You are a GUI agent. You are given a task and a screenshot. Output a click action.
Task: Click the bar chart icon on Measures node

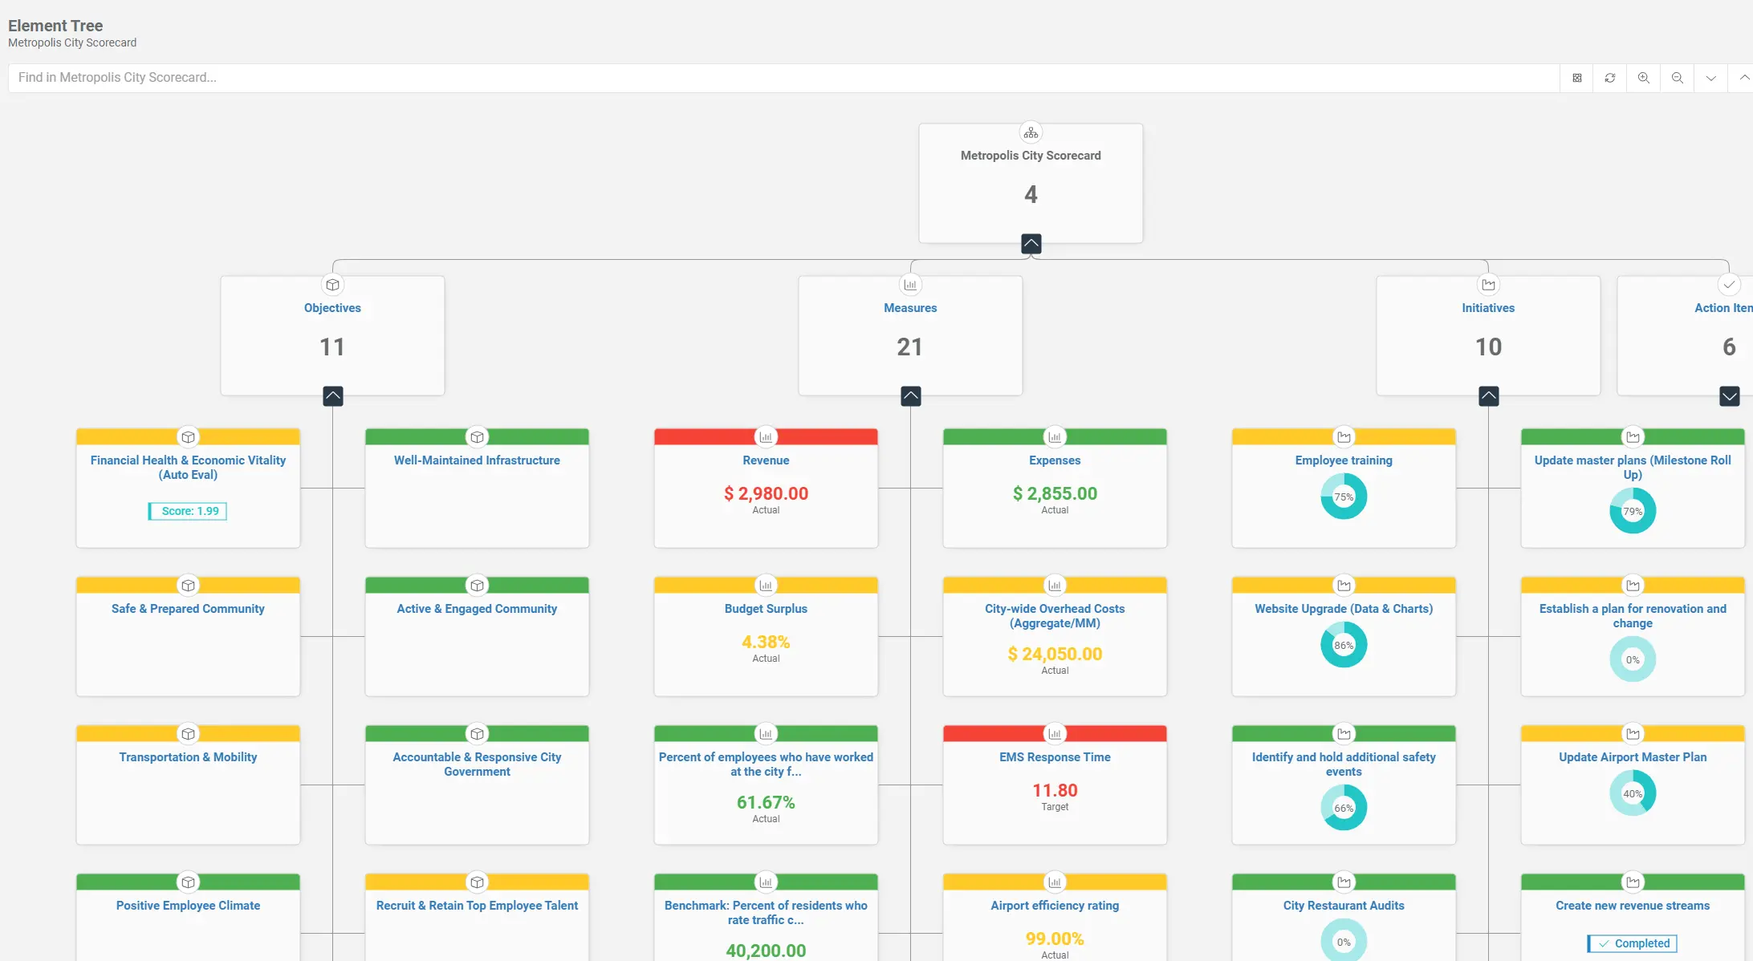click(910, 285)
